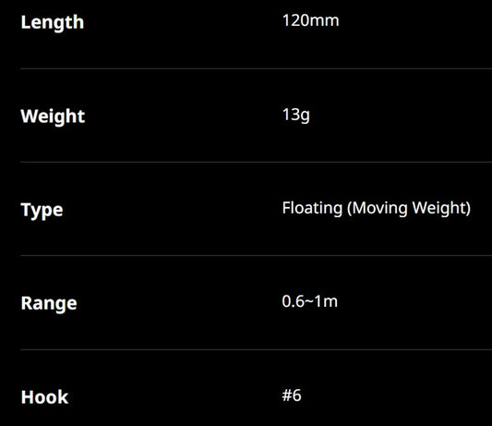
Task: Click the letter g in 13g
Action: pyautogui.click(x=305, y=116)
